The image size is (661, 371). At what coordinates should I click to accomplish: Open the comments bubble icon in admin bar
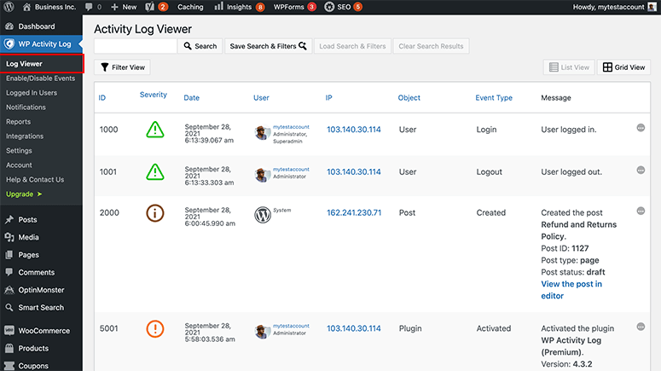[x=89, y=7]
